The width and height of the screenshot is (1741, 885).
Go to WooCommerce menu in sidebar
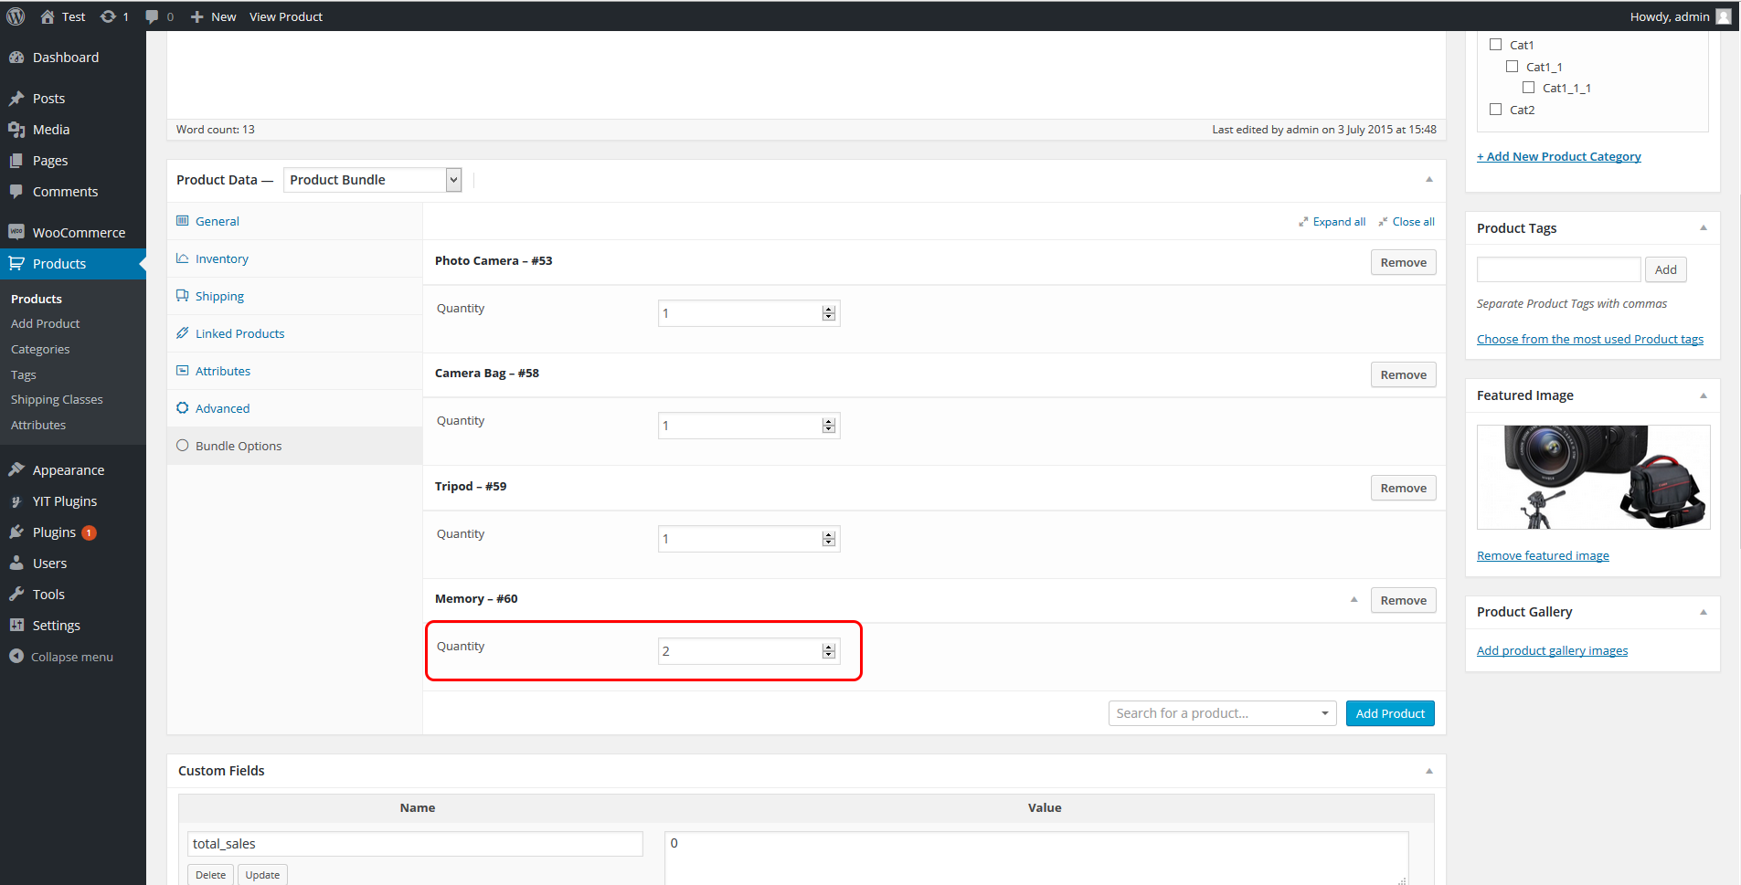[79, 233]
